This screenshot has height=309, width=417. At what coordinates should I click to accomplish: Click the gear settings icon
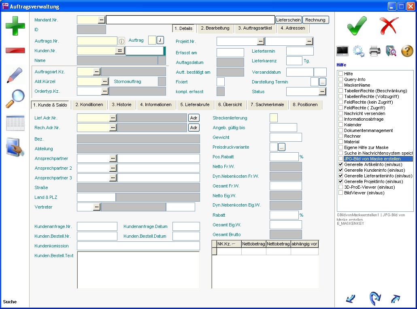359,51
